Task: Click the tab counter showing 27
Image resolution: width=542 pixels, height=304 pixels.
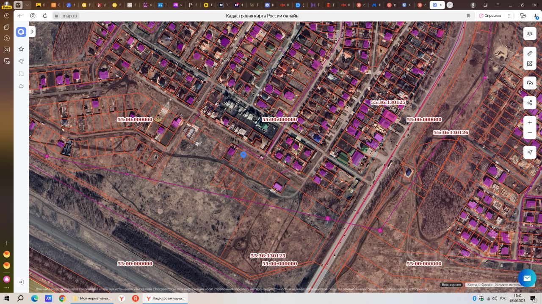Action: 18,5
